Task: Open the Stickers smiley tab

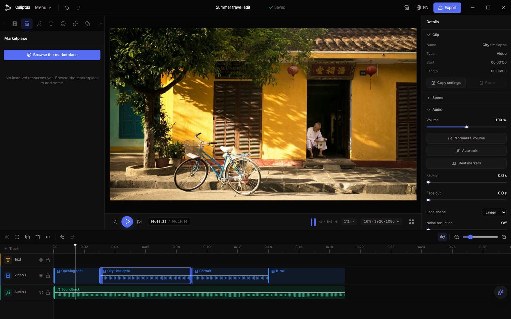Action: point(63,23)
